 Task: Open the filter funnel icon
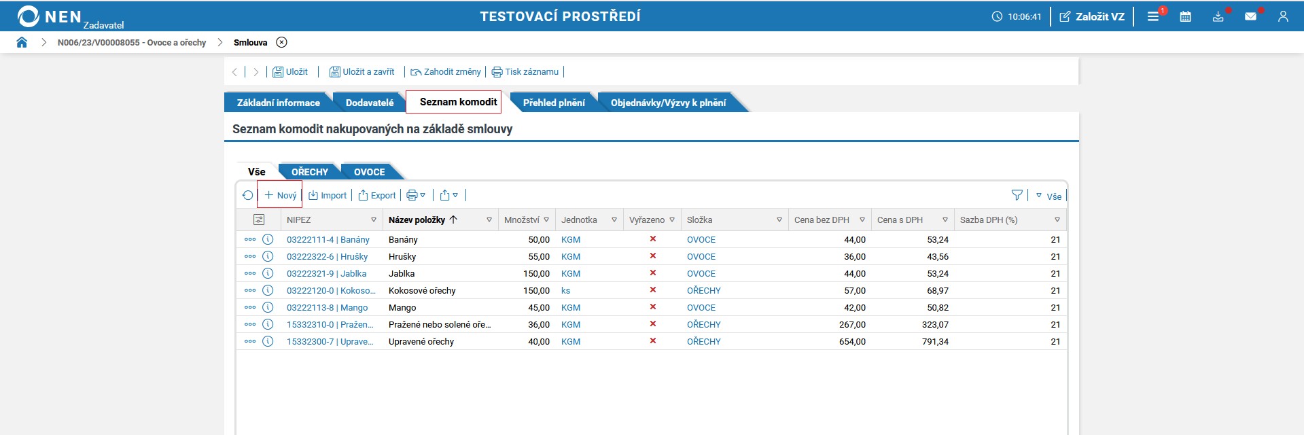(1017, 195)
